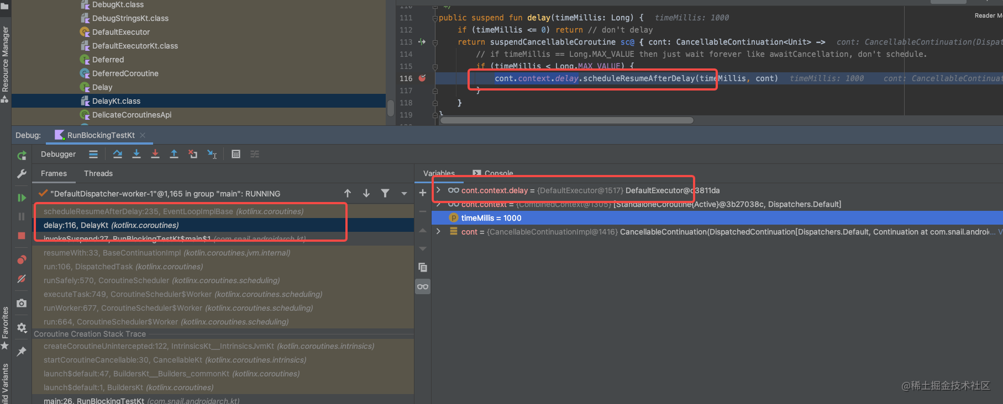Select delay:116, DelayKt stack frame

pyautogui.click(x=223, y=225)
